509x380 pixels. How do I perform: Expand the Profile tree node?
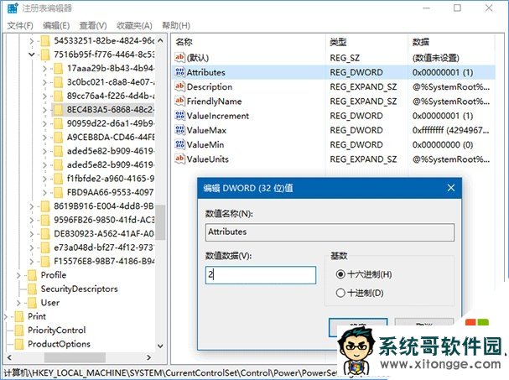click(18, 275)
